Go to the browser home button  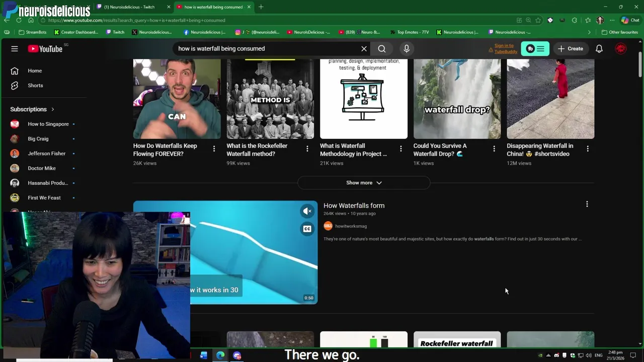31,20
